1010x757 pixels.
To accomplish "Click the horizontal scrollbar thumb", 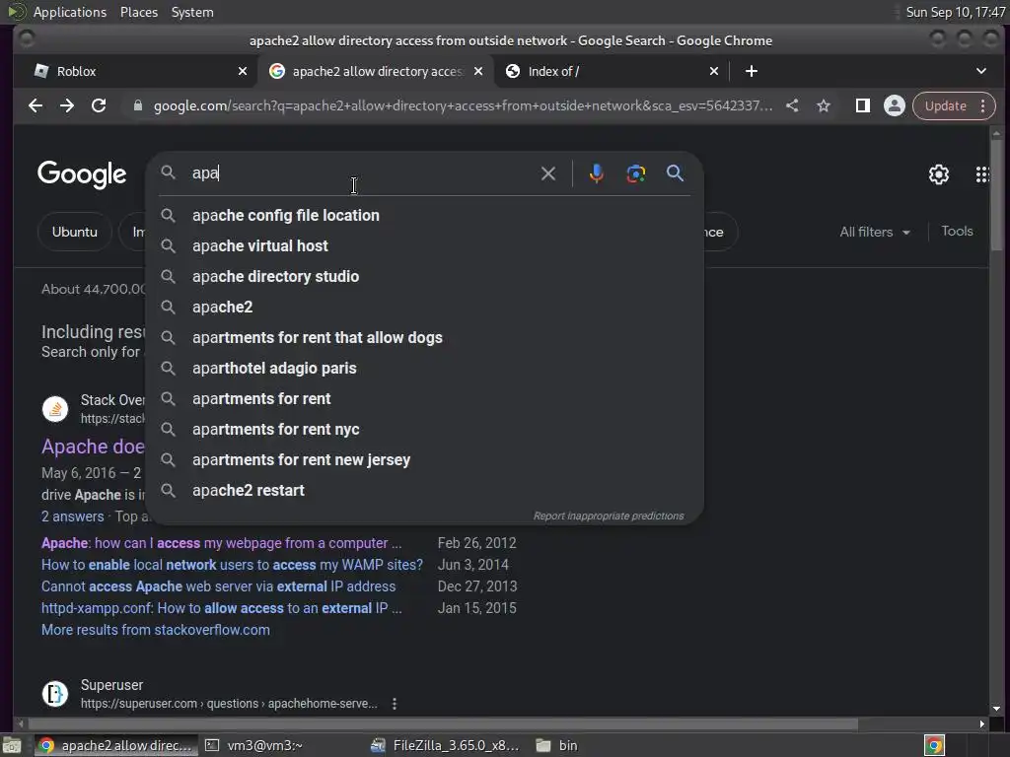I will (442, 724).
